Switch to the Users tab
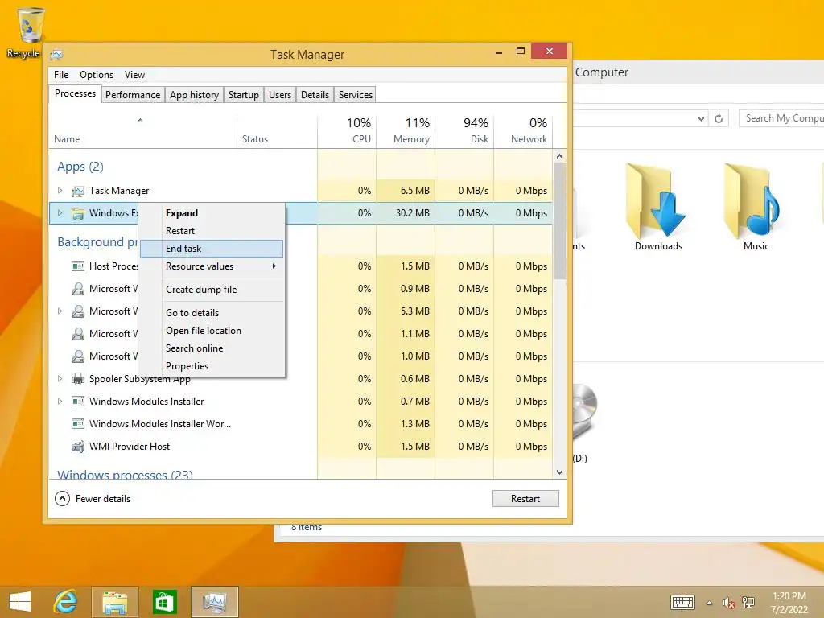Image resolution: width=824 pixels, height=618 pixels. [279, 95]
